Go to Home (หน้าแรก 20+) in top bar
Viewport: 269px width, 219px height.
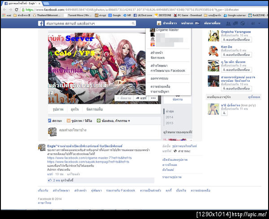click(x=190, y=23)
